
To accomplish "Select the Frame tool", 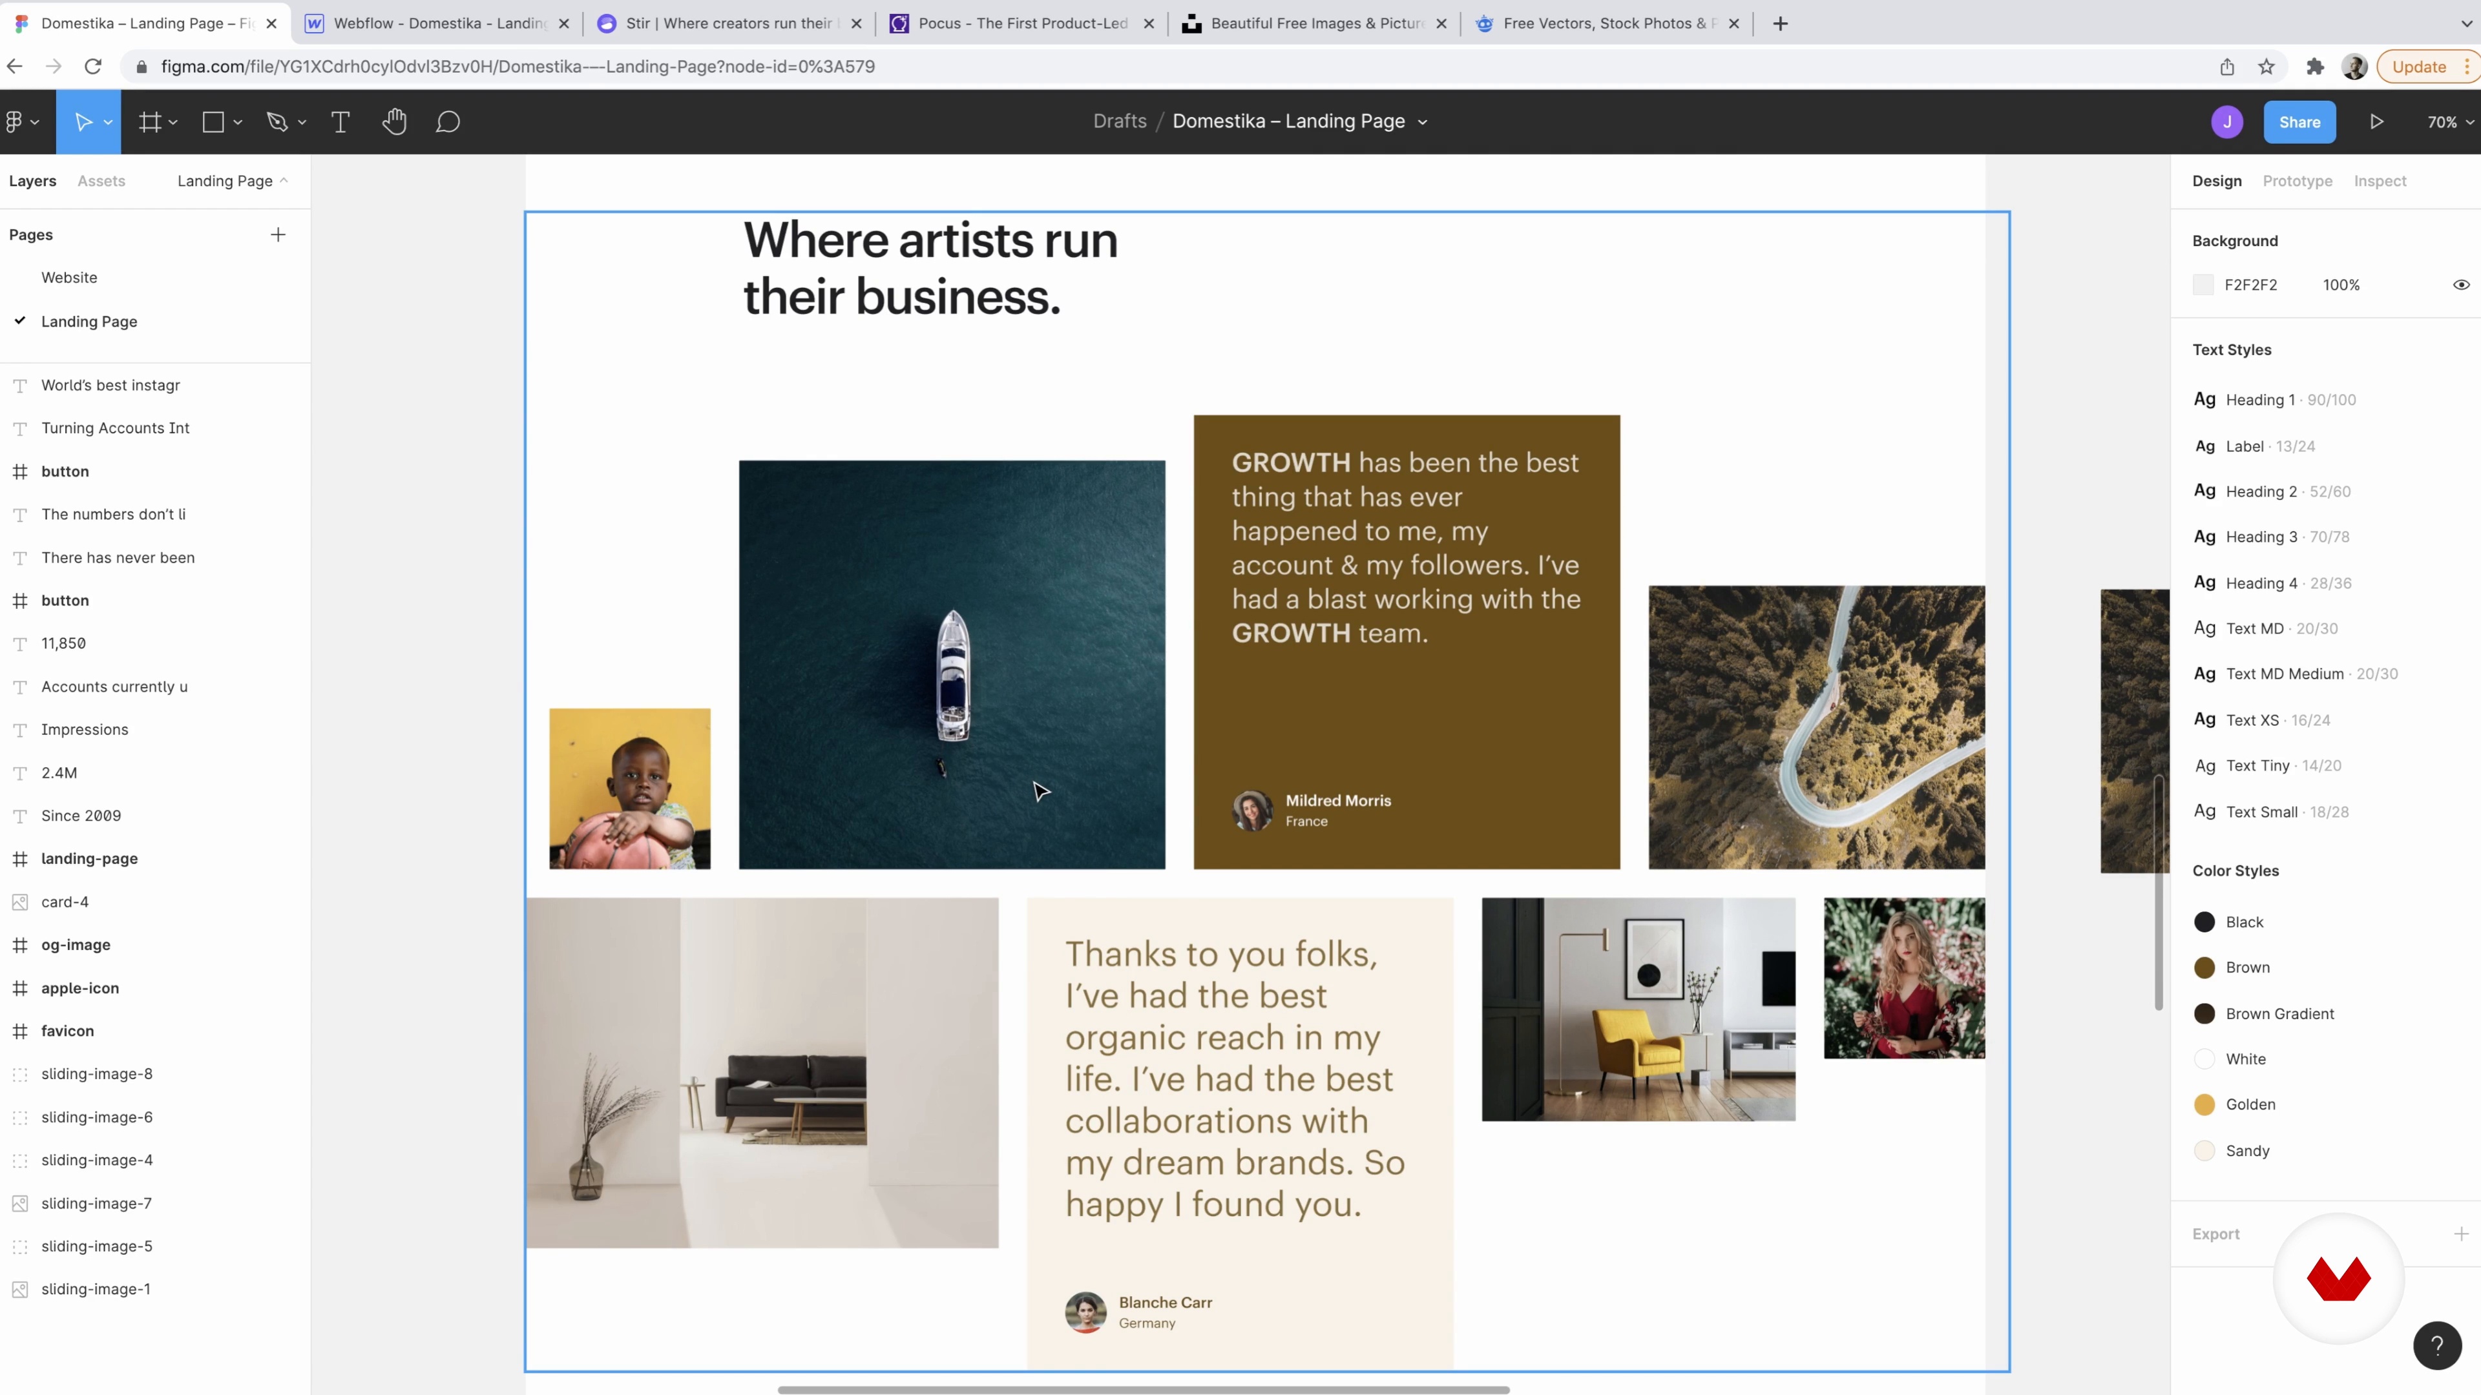I will 151,122.
